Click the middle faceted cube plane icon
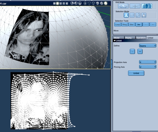The width and height of the screenshot is (158, 132). coord(76,3)
